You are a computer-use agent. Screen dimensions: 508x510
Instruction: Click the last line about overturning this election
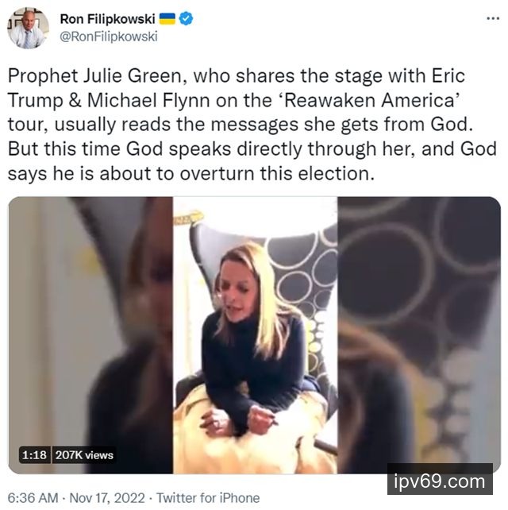click(x=191, y=173)
